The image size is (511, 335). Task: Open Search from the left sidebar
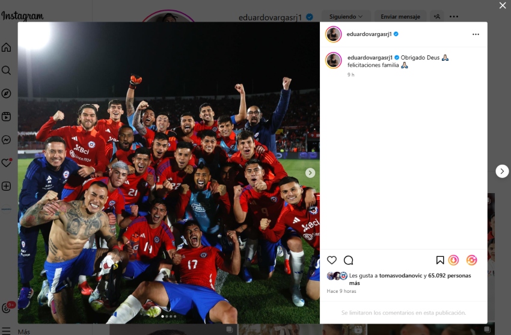tap(6, 70)
